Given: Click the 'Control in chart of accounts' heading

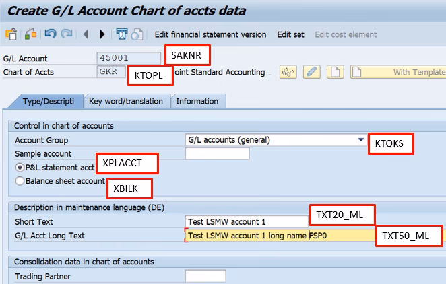Looking at the screenshot, I should pos(64,126).
